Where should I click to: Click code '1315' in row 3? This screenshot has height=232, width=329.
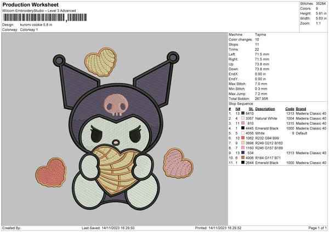(x=290, y=123)
